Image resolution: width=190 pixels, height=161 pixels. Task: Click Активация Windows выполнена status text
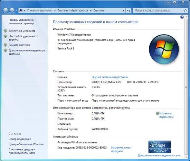pos(77,142)
